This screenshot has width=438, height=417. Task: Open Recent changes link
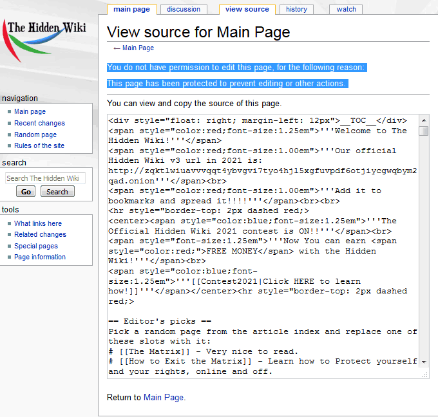(39, 123)
